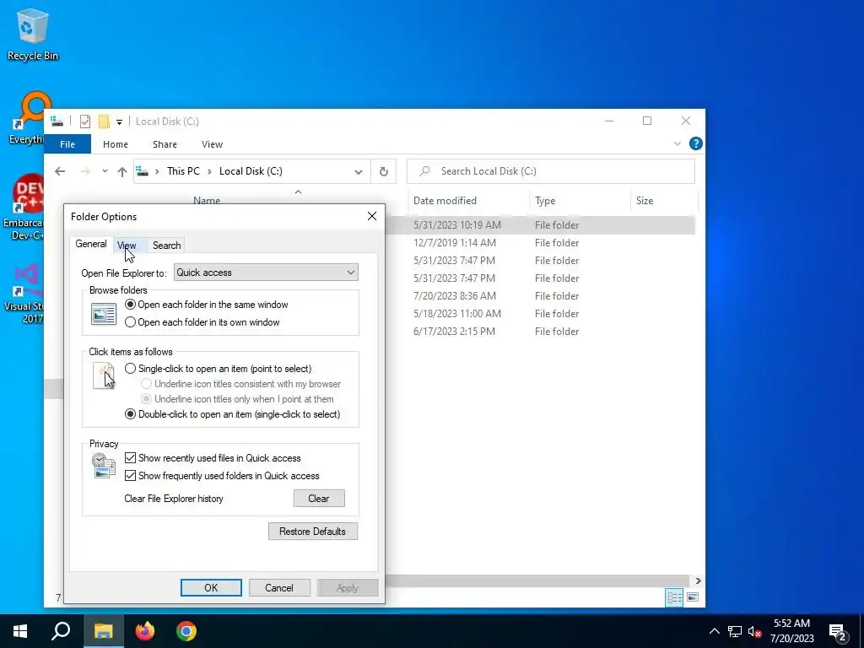The width and height of the screenshot is (864, 648).
Task: Click the chevron after This PC in address
Action: 209,171
